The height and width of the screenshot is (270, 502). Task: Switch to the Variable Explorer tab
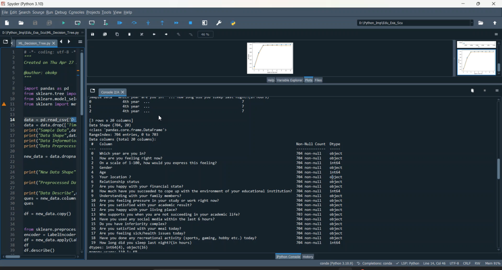click(289, 80)
